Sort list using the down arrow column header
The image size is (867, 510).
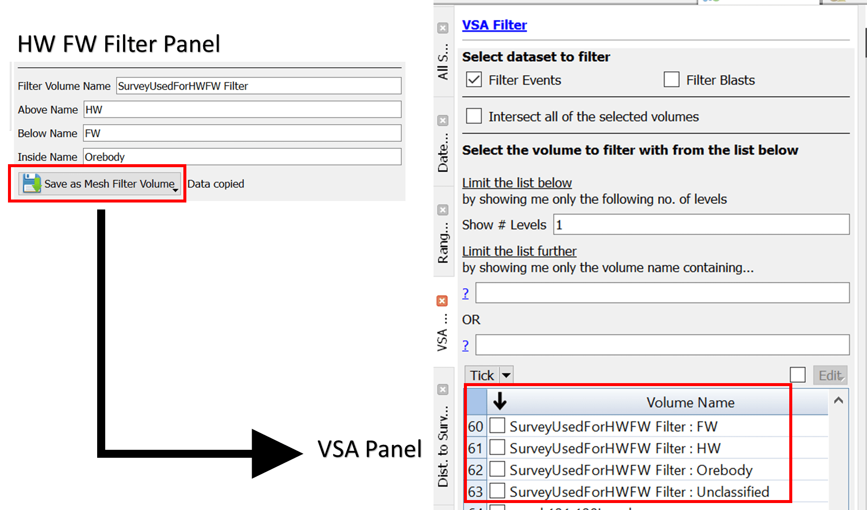pyautogui.click(x=499, y=401)
